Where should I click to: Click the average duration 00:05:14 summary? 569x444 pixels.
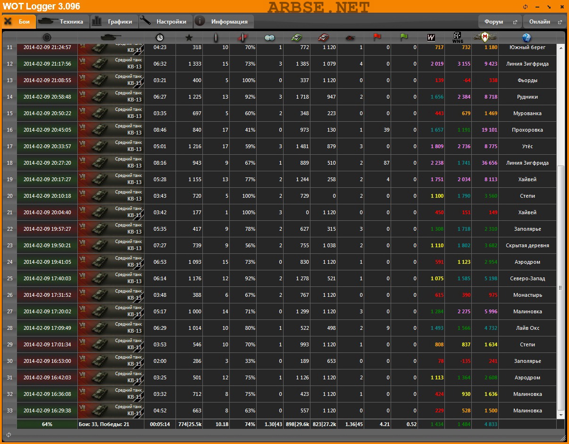pyautogui.click(x=159, y=424)
